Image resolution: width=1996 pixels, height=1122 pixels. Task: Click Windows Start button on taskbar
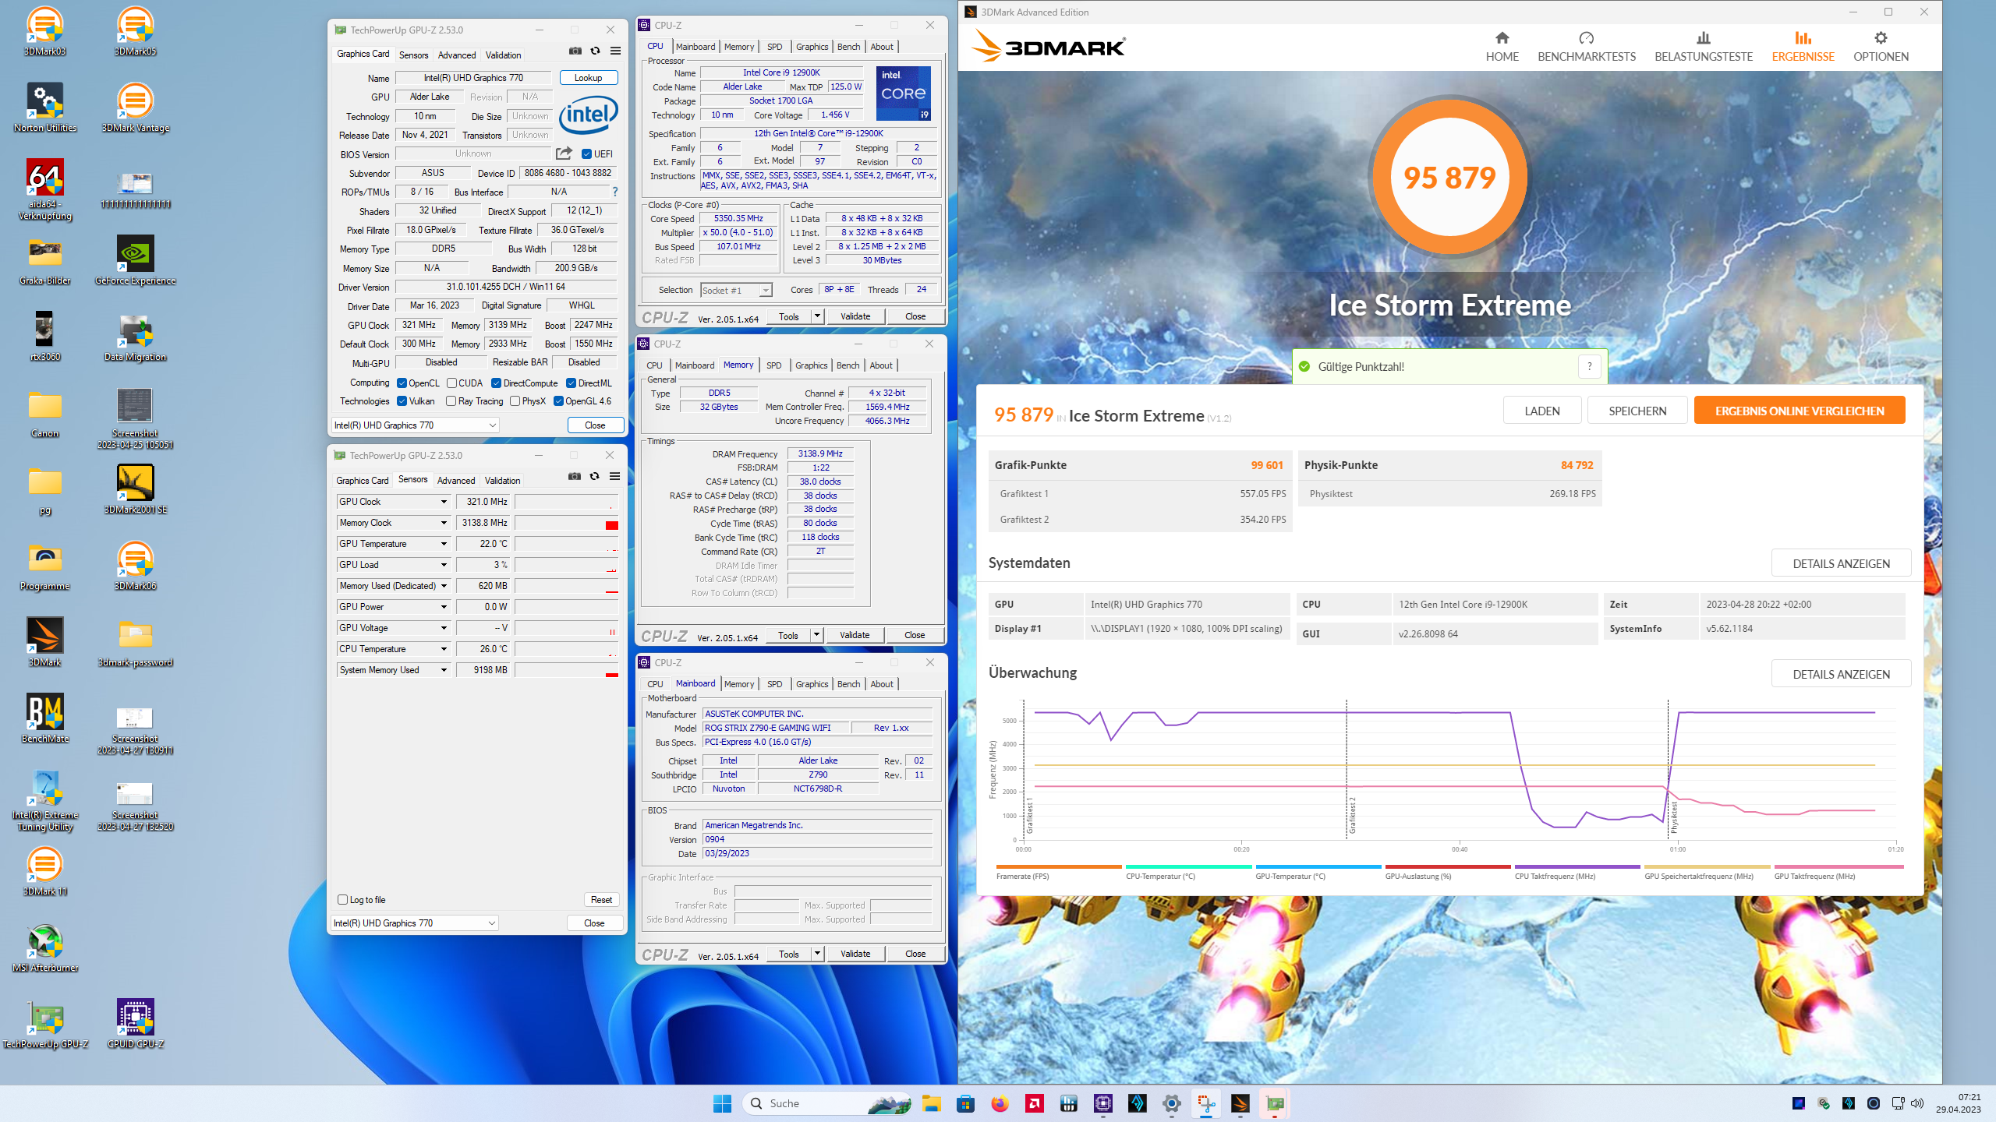pyautogui.click(x=722, y=1103)
